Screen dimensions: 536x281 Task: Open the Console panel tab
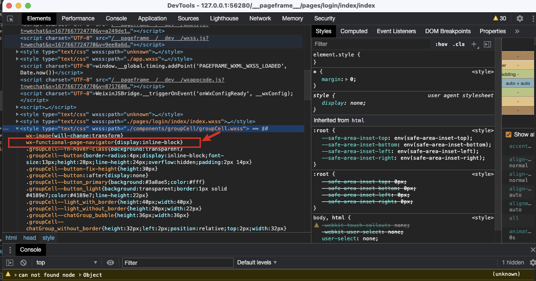tap(116, 18)
